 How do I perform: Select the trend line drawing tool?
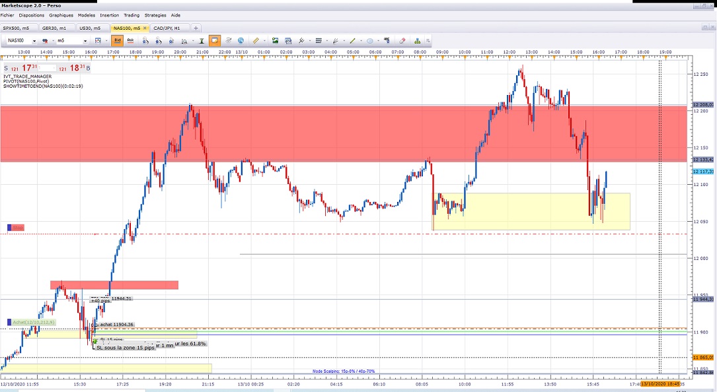(353, 41)
